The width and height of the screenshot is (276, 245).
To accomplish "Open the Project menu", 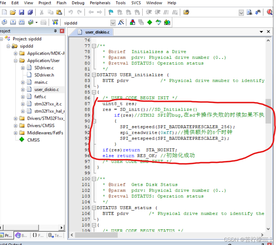I will coord(45,3).
